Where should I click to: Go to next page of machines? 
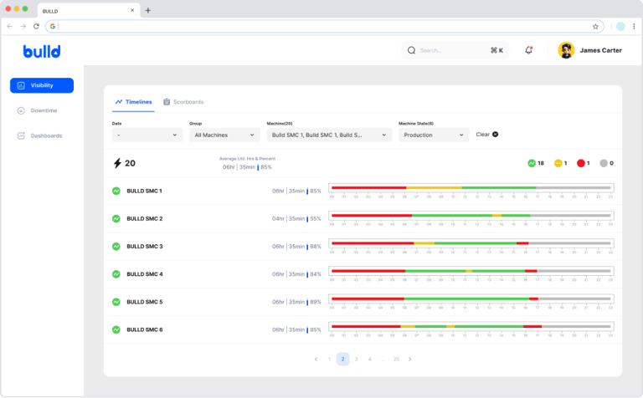pyautogui.click(x=409, y=359)
